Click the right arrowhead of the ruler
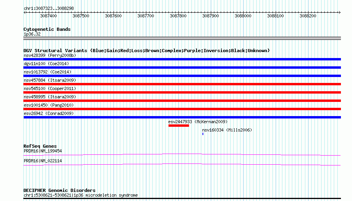352x201 pixels. coord(339,12)
